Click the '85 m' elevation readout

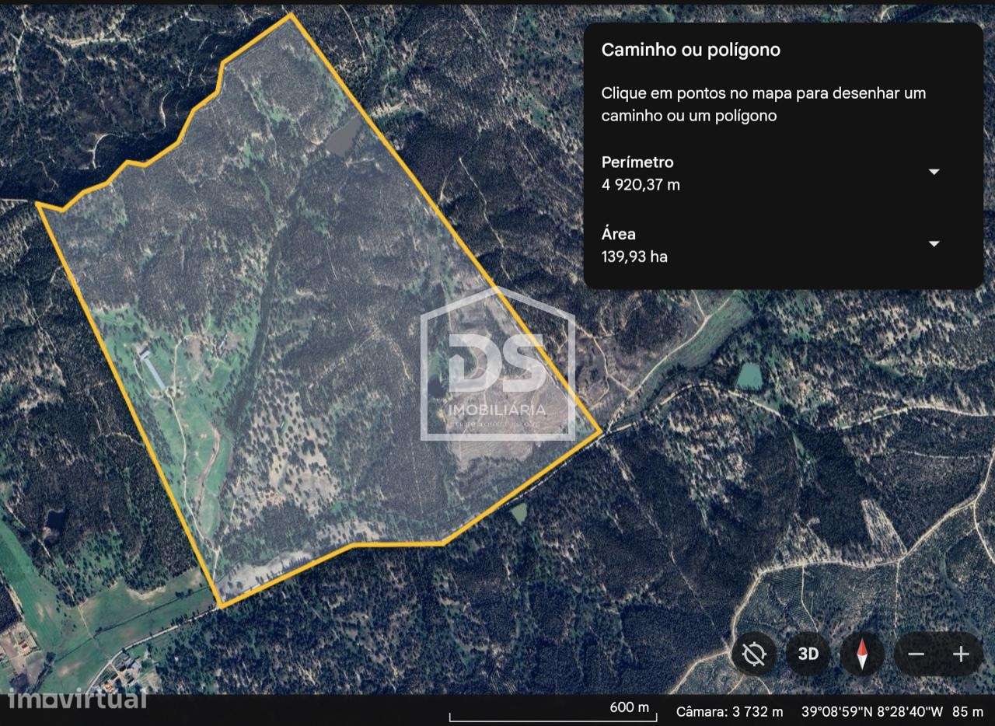click(x=968, y=711)
